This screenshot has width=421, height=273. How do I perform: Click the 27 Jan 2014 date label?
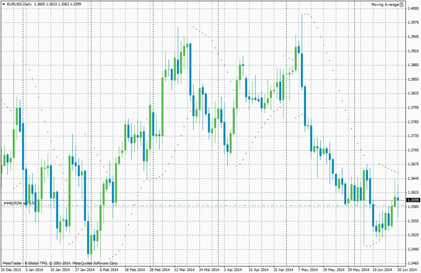pos(85,270)
